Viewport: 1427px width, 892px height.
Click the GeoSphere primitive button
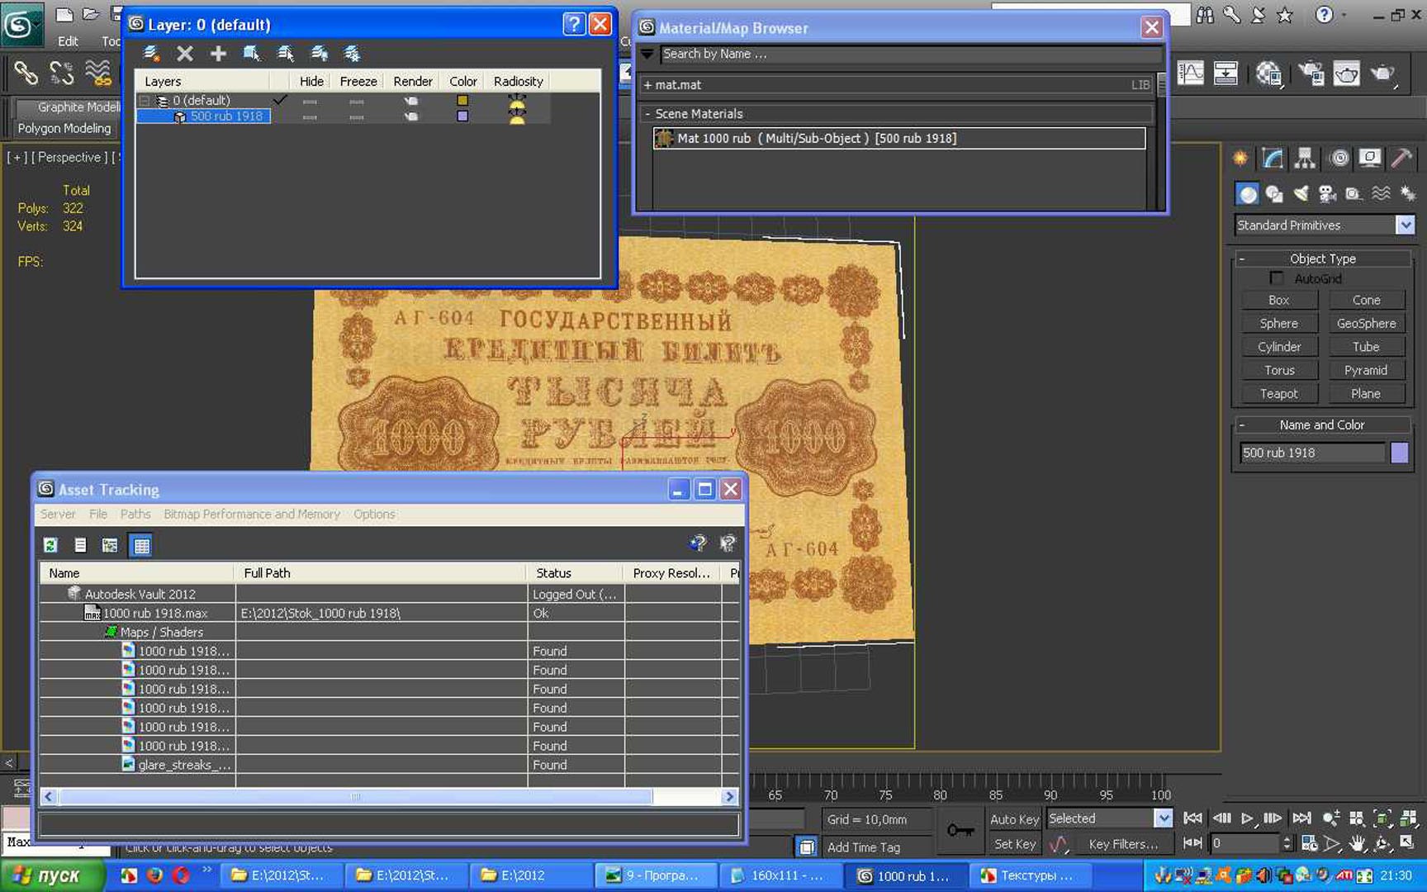(1366, 324)
